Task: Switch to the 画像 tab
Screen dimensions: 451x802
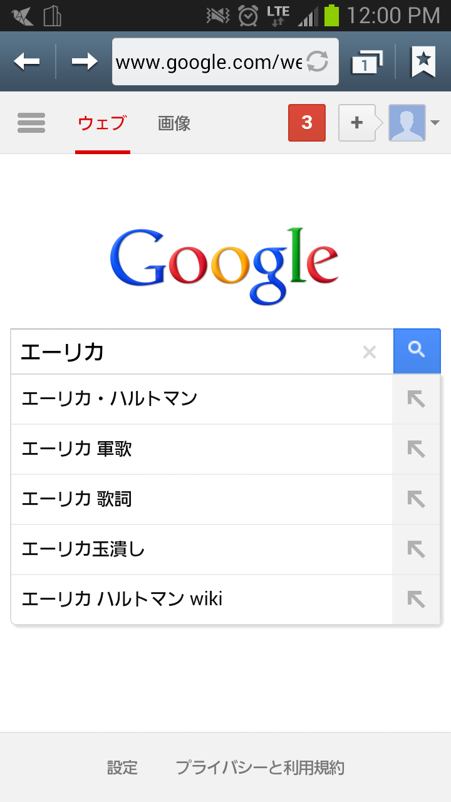Action: coord(174,123)
